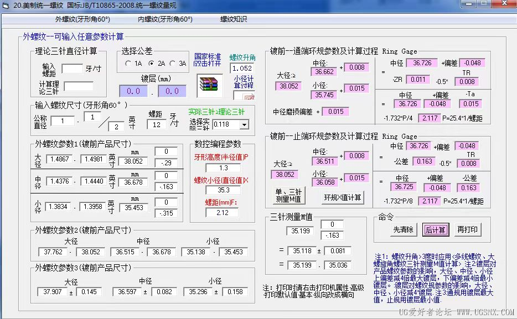Screen dimensions: 517x319
Task: Click no-go ring gage pitch diameter field 36.511
Action: click(x=325, y=161)
